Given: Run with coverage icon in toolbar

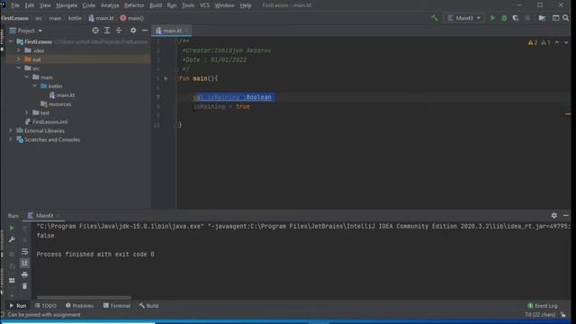Looking at the screenshot, I should point(516,18).
